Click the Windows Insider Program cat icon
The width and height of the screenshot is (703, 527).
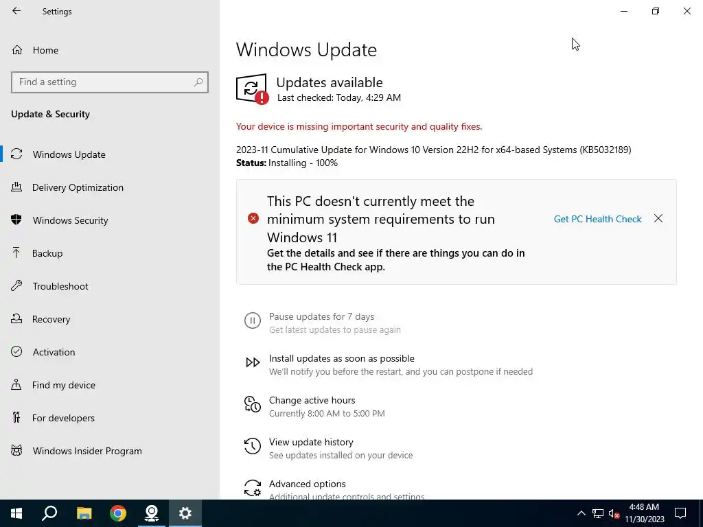coord(16,451)
